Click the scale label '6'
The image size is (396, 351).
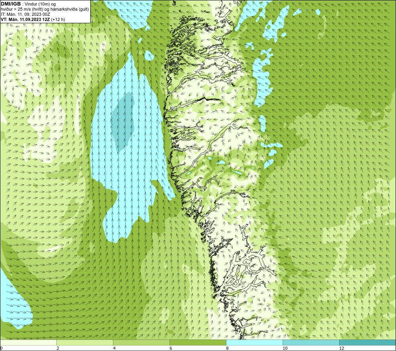[x=171, y=348]
